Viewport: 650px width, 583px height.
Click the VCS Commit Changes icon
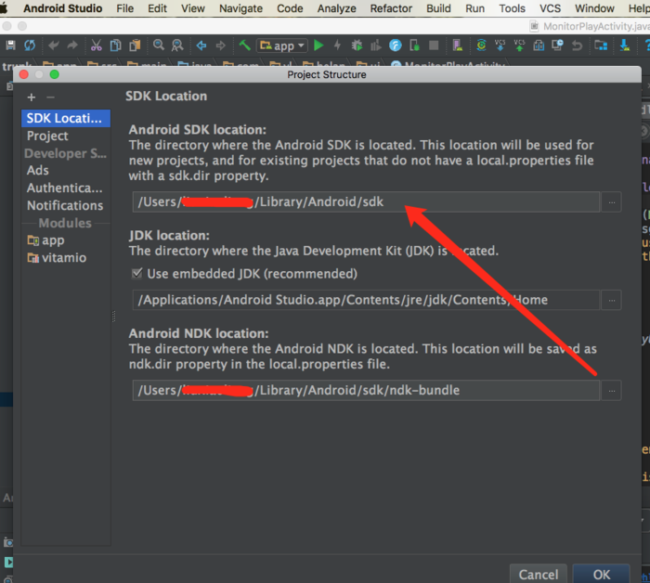(519, 45)
